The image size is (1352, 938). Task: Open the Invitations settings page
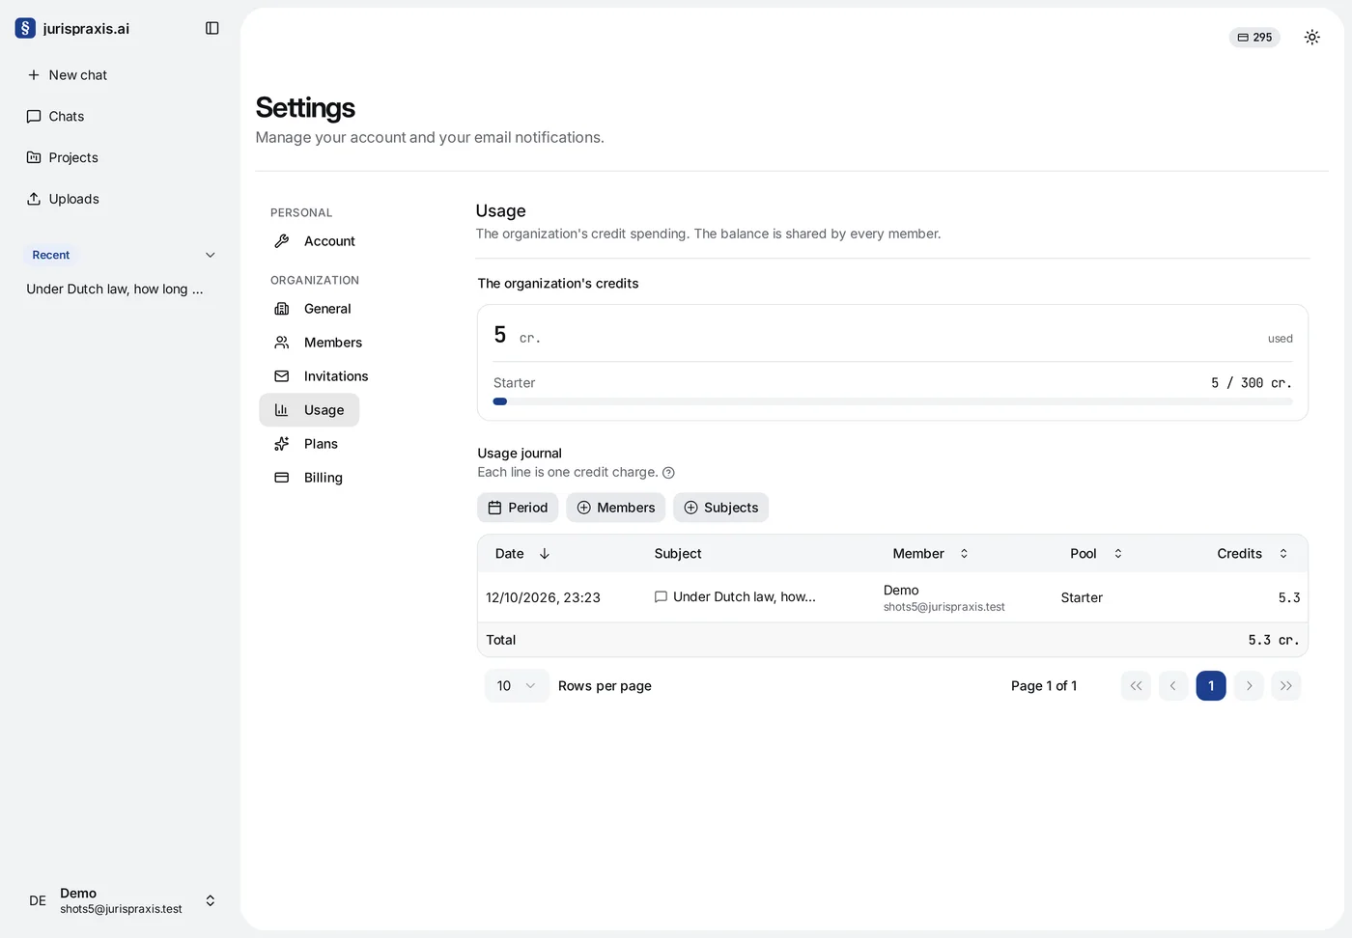click(323, 376)
